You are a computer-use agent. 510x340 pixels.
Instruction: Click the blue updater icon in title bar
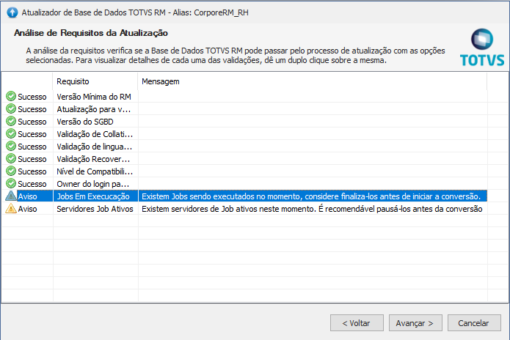12,12
